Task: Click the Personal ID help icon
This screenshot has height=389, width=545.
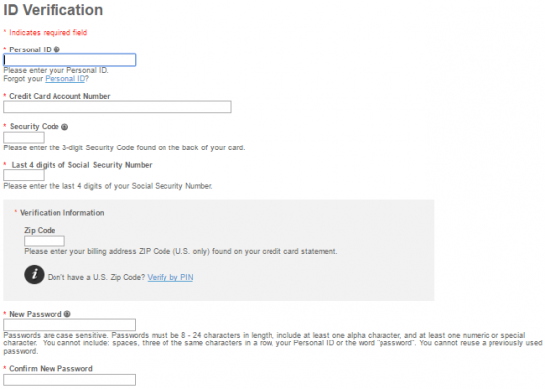Action: pyautogui.click(x=56, y=49)
